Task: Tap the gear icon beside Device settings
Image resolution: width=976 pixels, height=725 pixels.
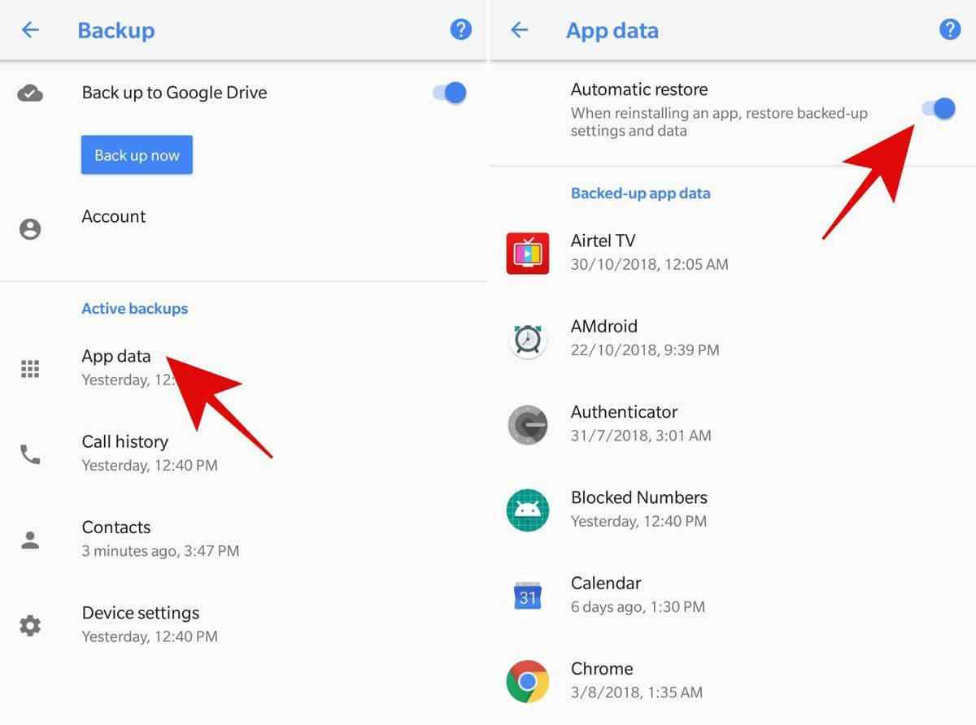Action: [30, 626]
